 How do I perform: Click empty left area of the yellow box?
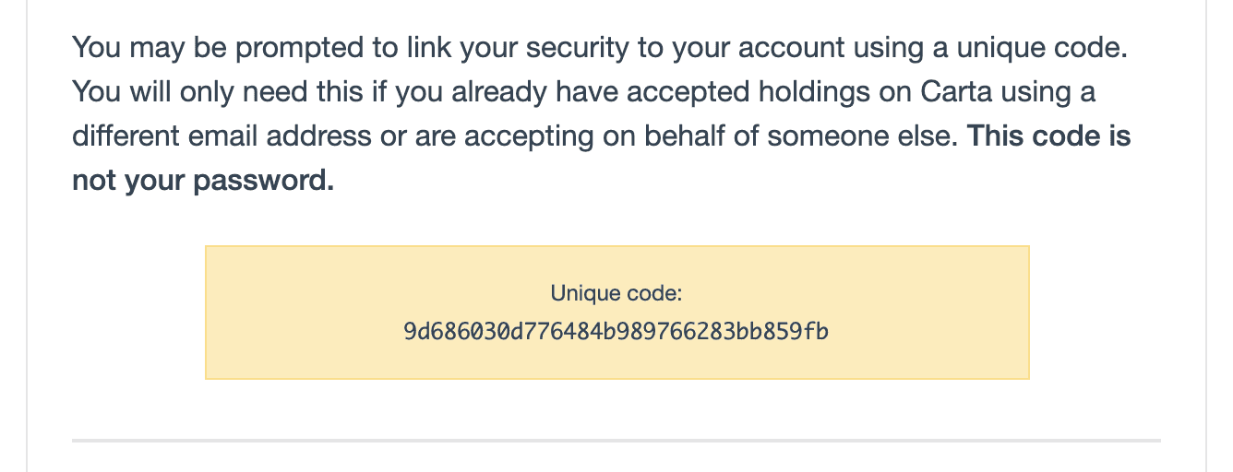[x=295, y=313]
